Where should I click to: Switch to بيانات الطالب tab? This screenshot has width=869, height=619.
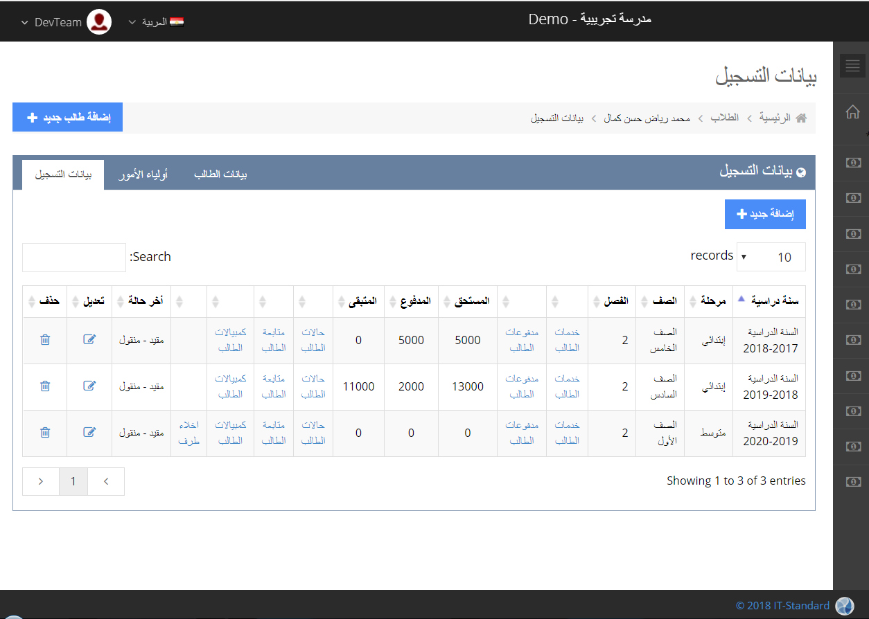pyautogui.click(x=220, y=174)
